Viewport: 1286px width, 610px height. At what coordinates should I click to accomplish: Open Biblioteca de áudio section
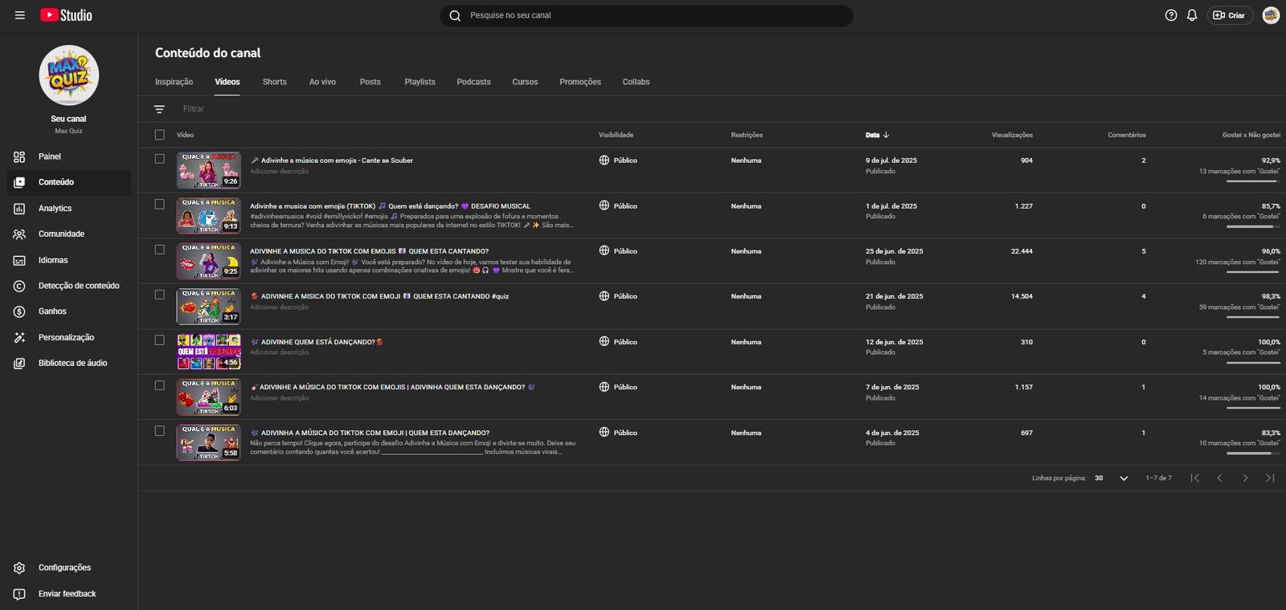[x=72, y=364]
